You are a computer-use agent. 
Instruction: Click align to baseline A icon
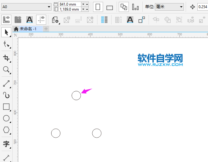point(130,20)
